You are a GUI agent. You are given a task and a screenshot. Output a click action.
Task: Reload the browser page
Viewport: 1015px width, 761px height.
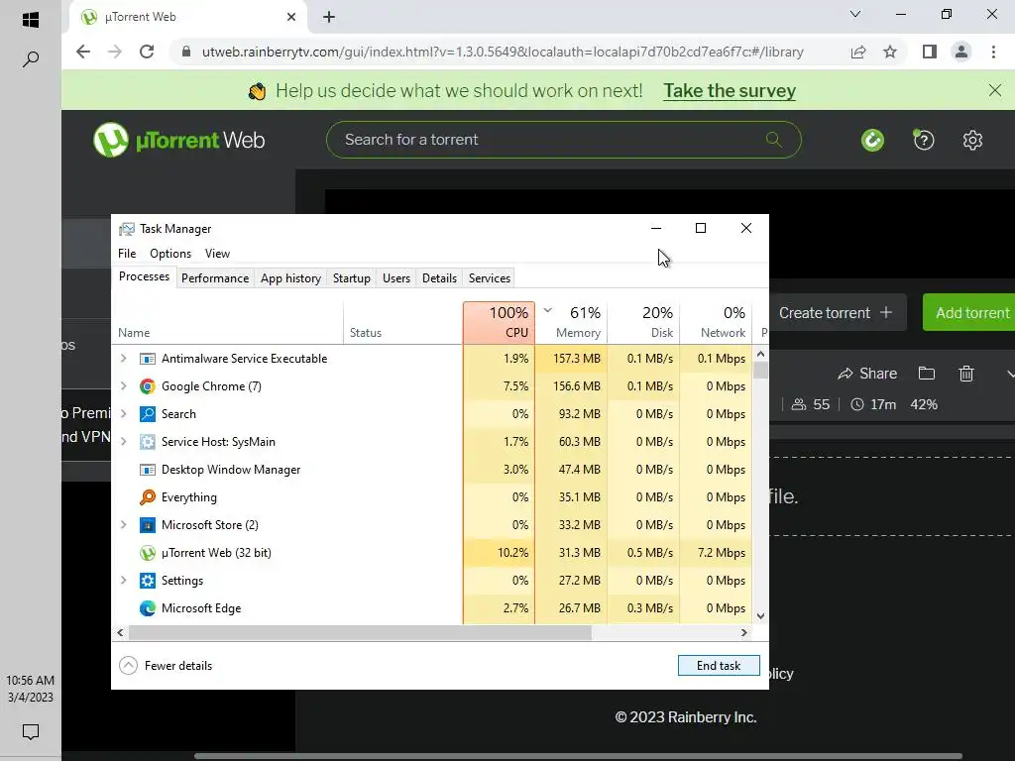[x=147, y=52]
